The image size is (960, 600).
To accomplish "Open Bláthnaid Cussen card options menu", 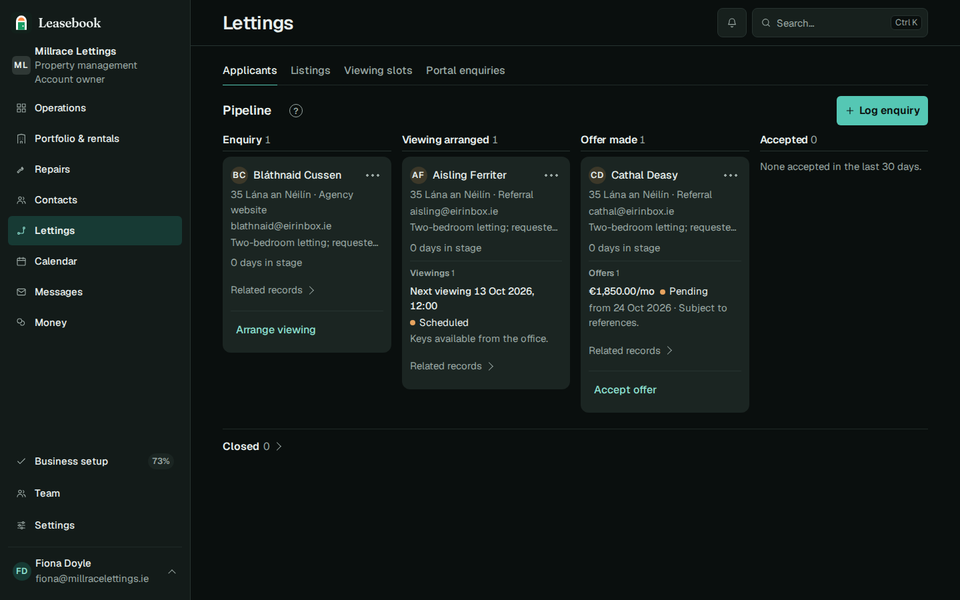I will tap(373, 175).
